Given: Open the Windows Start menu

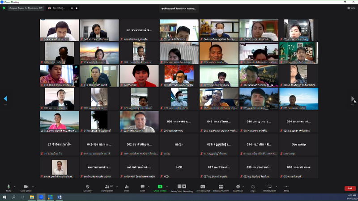Looking at the screenshot, I should pyautogui.click(x=4, y=197).
